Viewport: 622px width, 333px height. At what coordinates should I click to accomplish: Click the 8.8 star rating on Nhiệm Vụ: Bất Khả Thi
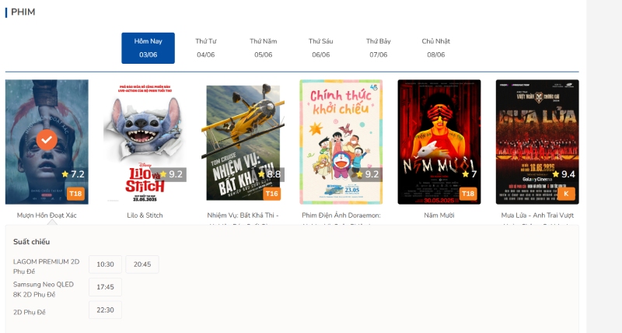tap(270, 174)
